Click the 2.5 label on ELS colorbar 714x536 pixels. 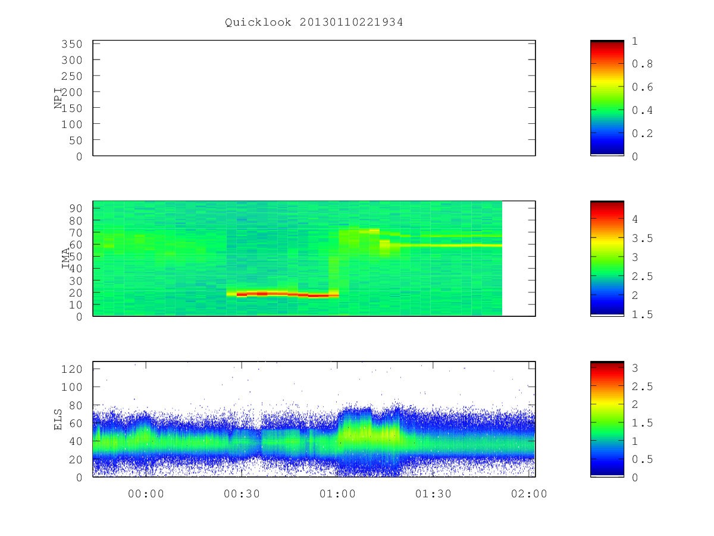[x=642, y=387]
